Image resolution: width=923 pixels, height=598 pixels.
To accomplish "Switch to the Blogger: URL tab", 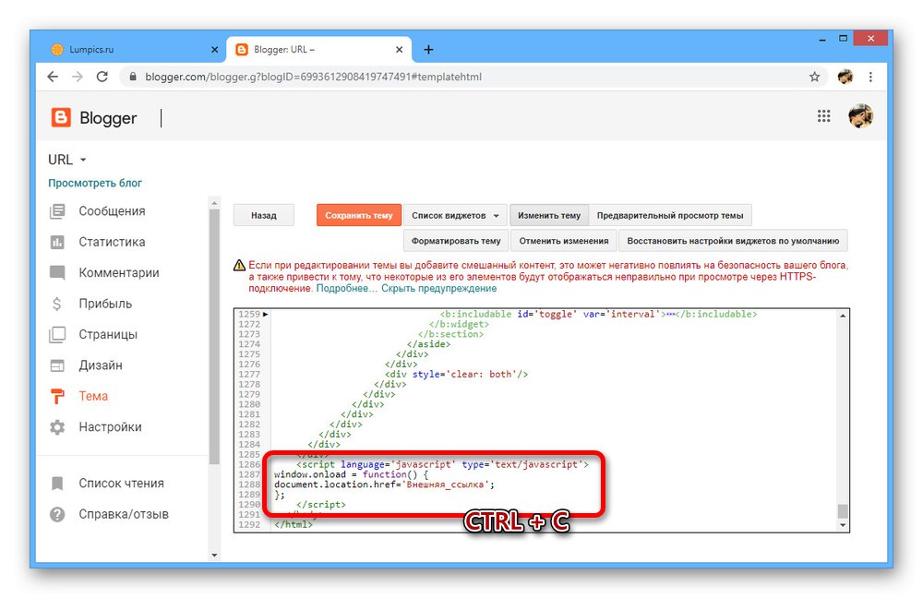I will (318, 50).
